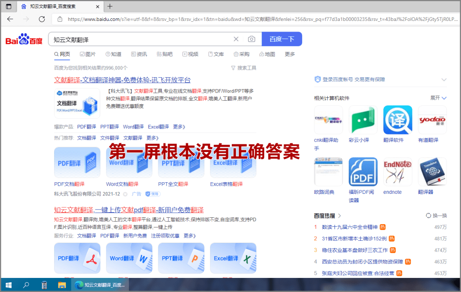Reload the page with refresh icon
The image size is (461, 292).
click(42, 19)
